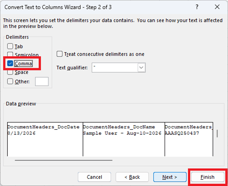Click the vertical scrollbar in Data preview
This screenshot has width=228, height=186.
click(217, 133)
